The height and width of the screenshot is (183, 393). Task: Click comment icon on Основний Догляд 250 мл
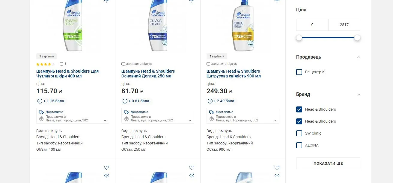123,64
